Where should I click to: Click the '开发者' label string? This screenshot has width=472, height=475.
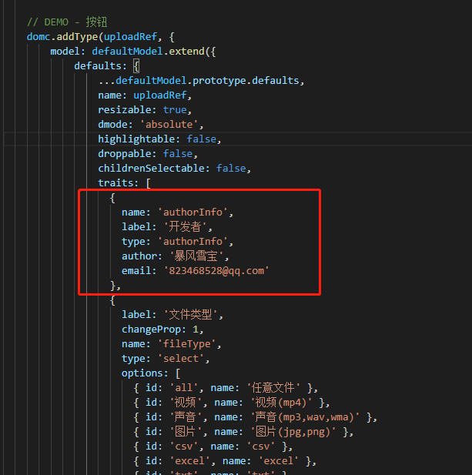tap(188, 226)
